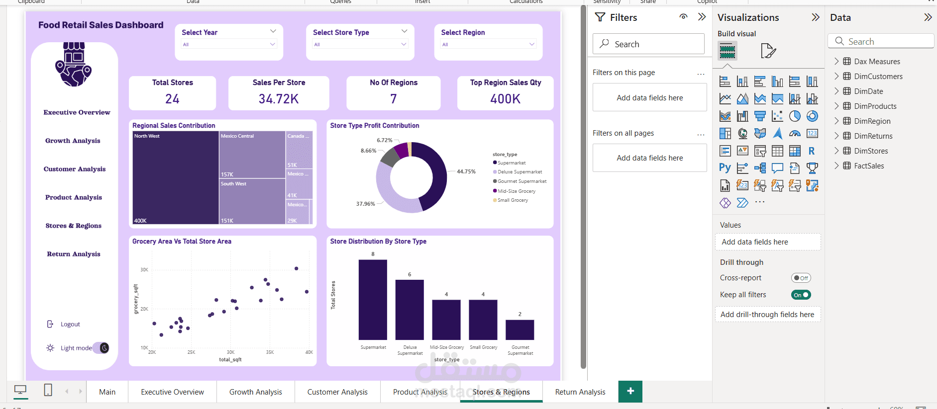Select the Line chart visual
The image size is (937, 409).
pyautogui.click(x=725, y=99)
